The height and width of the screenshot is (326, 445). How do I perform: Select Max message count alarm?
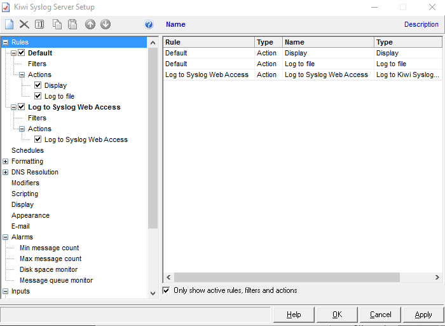(50, 259)
